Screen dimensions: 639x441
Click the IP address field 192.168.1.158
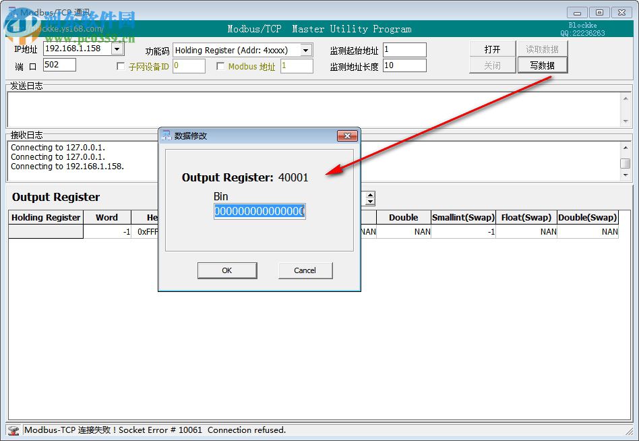click(x=77, y=49)
